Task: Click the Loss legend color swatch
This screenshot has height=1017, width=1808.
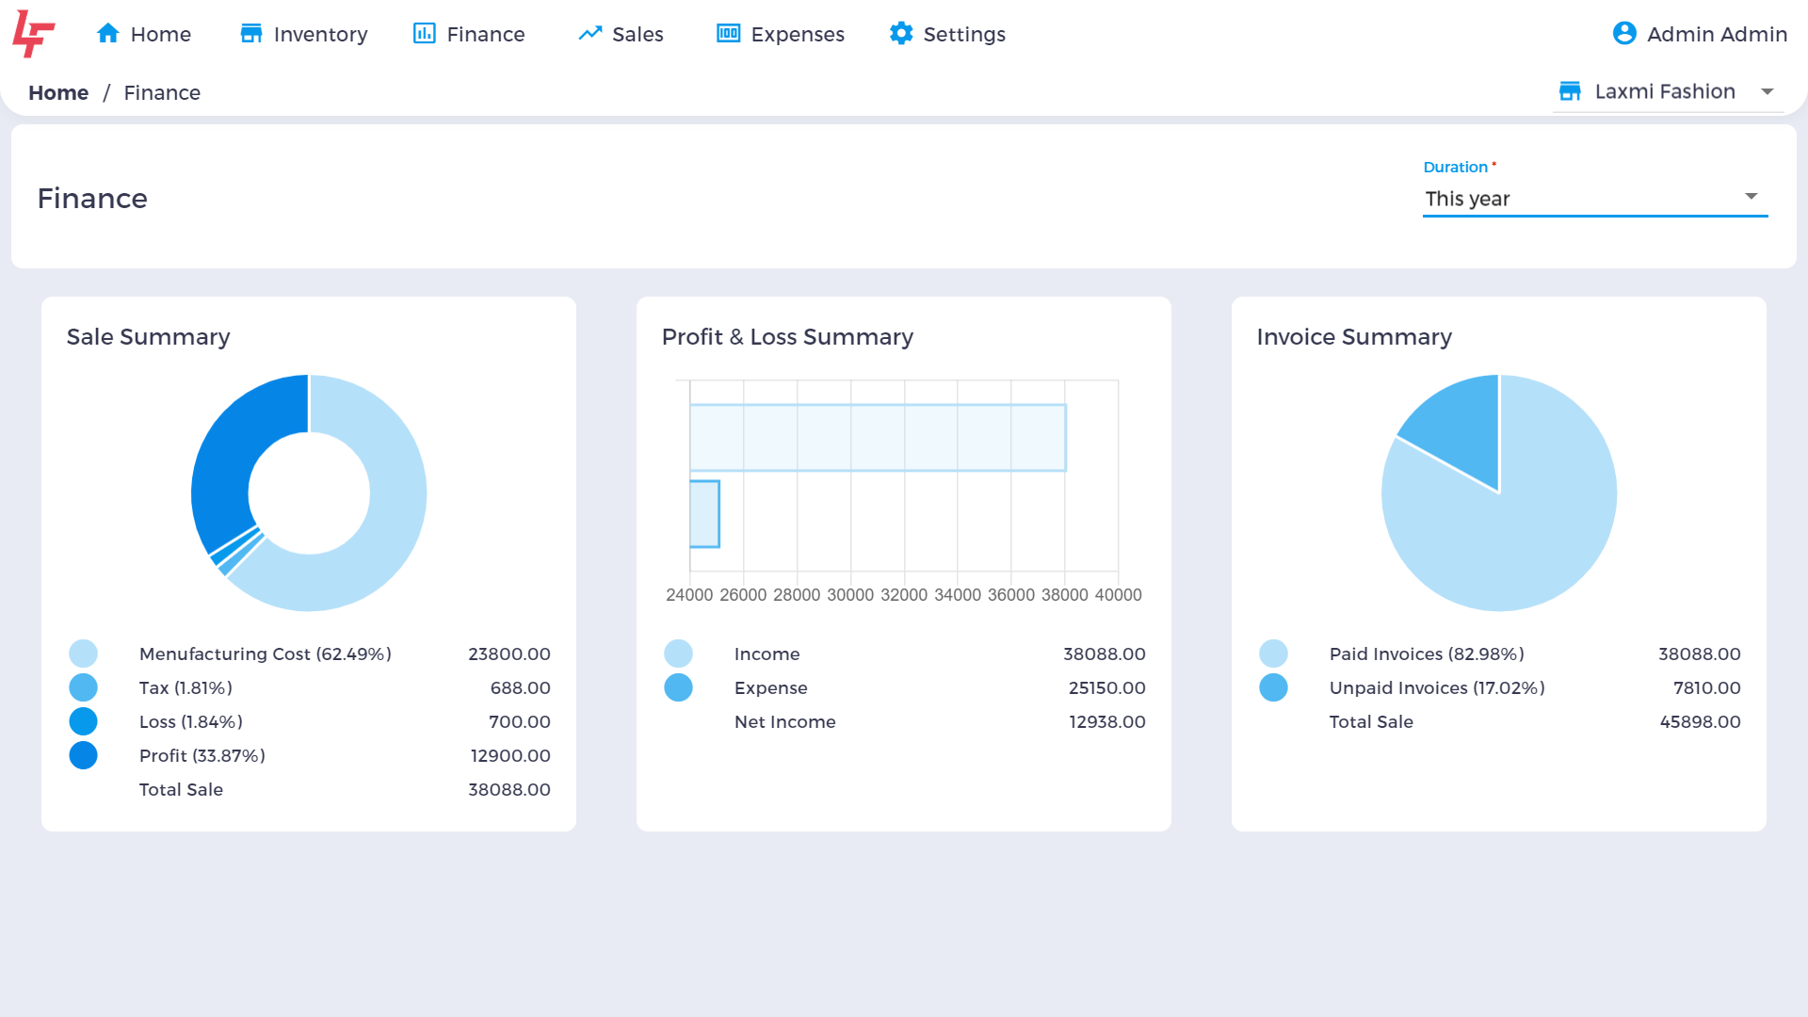Action: 84,721
